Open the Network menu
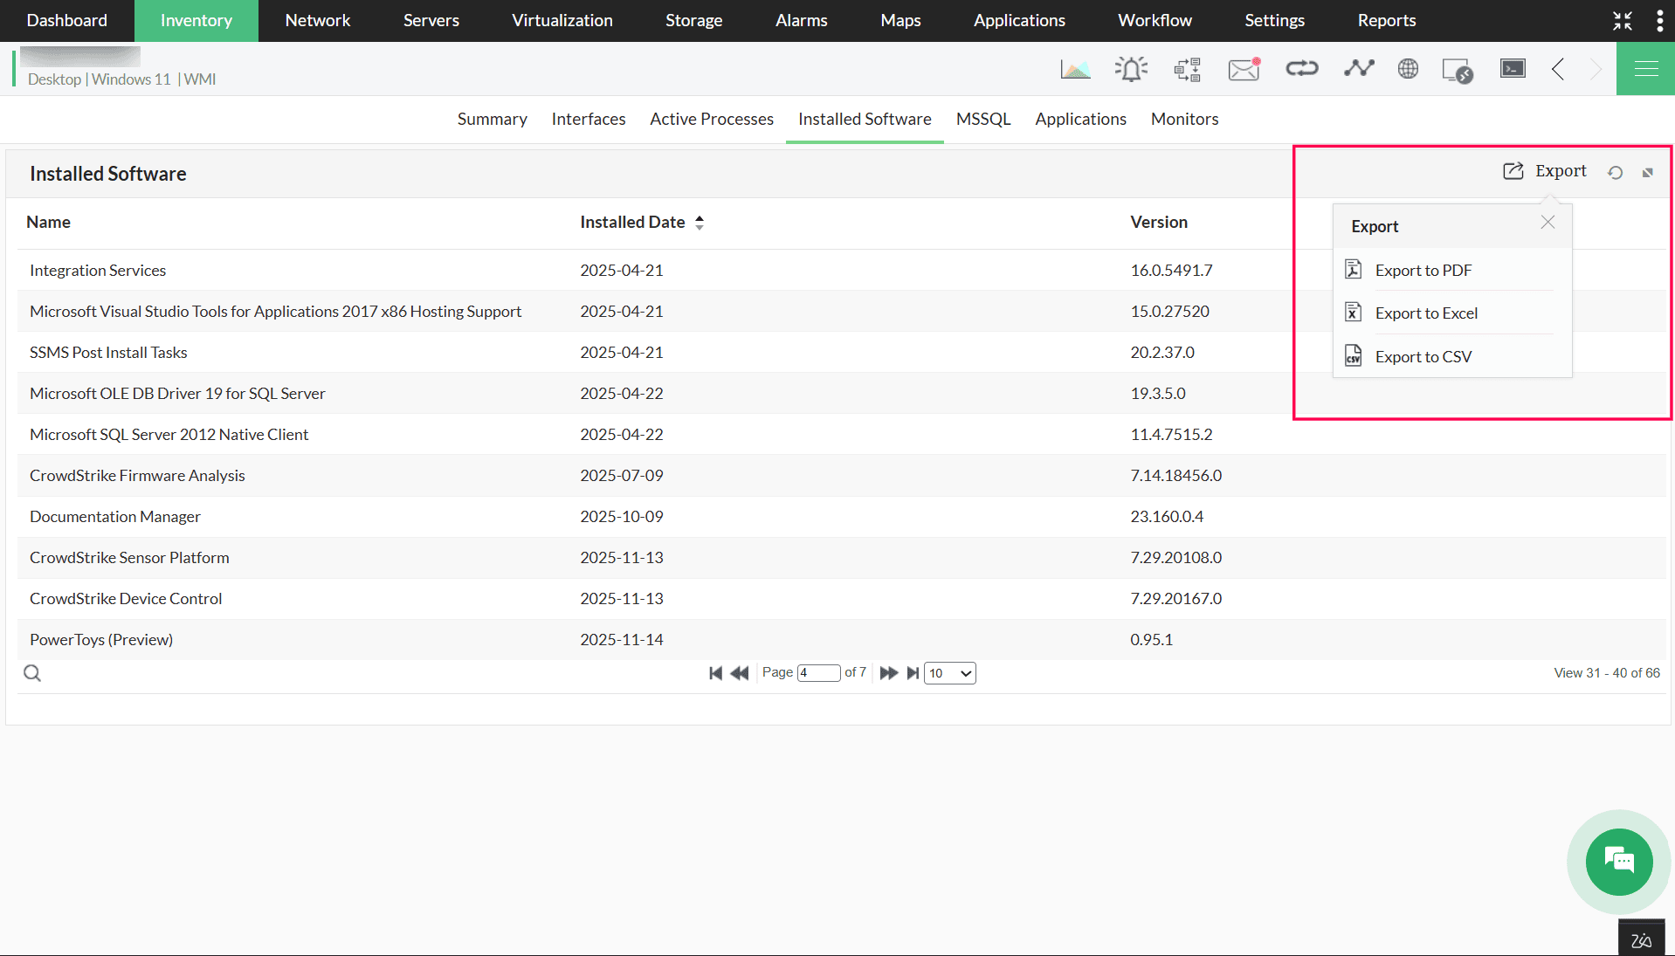This screenshot has width=1675, height=956. click(x=318, y=21)
